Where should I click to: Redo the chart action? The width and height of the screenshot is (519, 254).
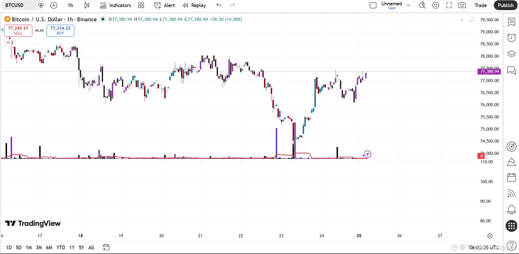[232, 5]
